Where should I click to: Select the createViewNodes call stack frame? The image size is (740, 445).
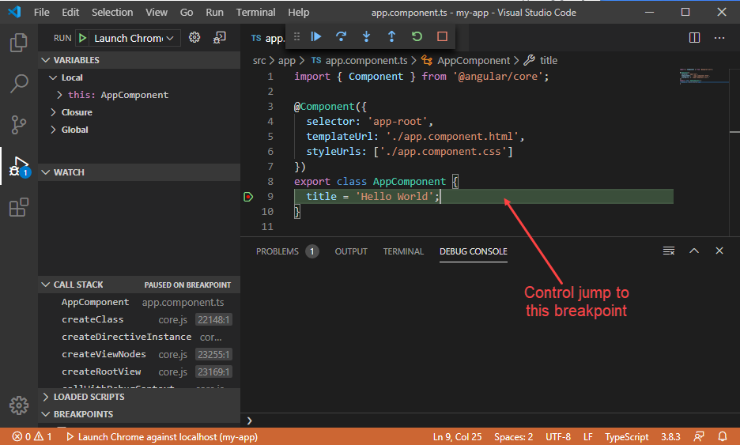[x=140, y=354]
